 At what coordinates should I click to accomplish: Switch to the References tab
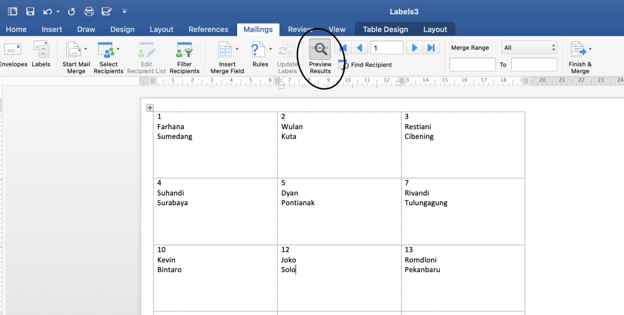click(208, 29)
